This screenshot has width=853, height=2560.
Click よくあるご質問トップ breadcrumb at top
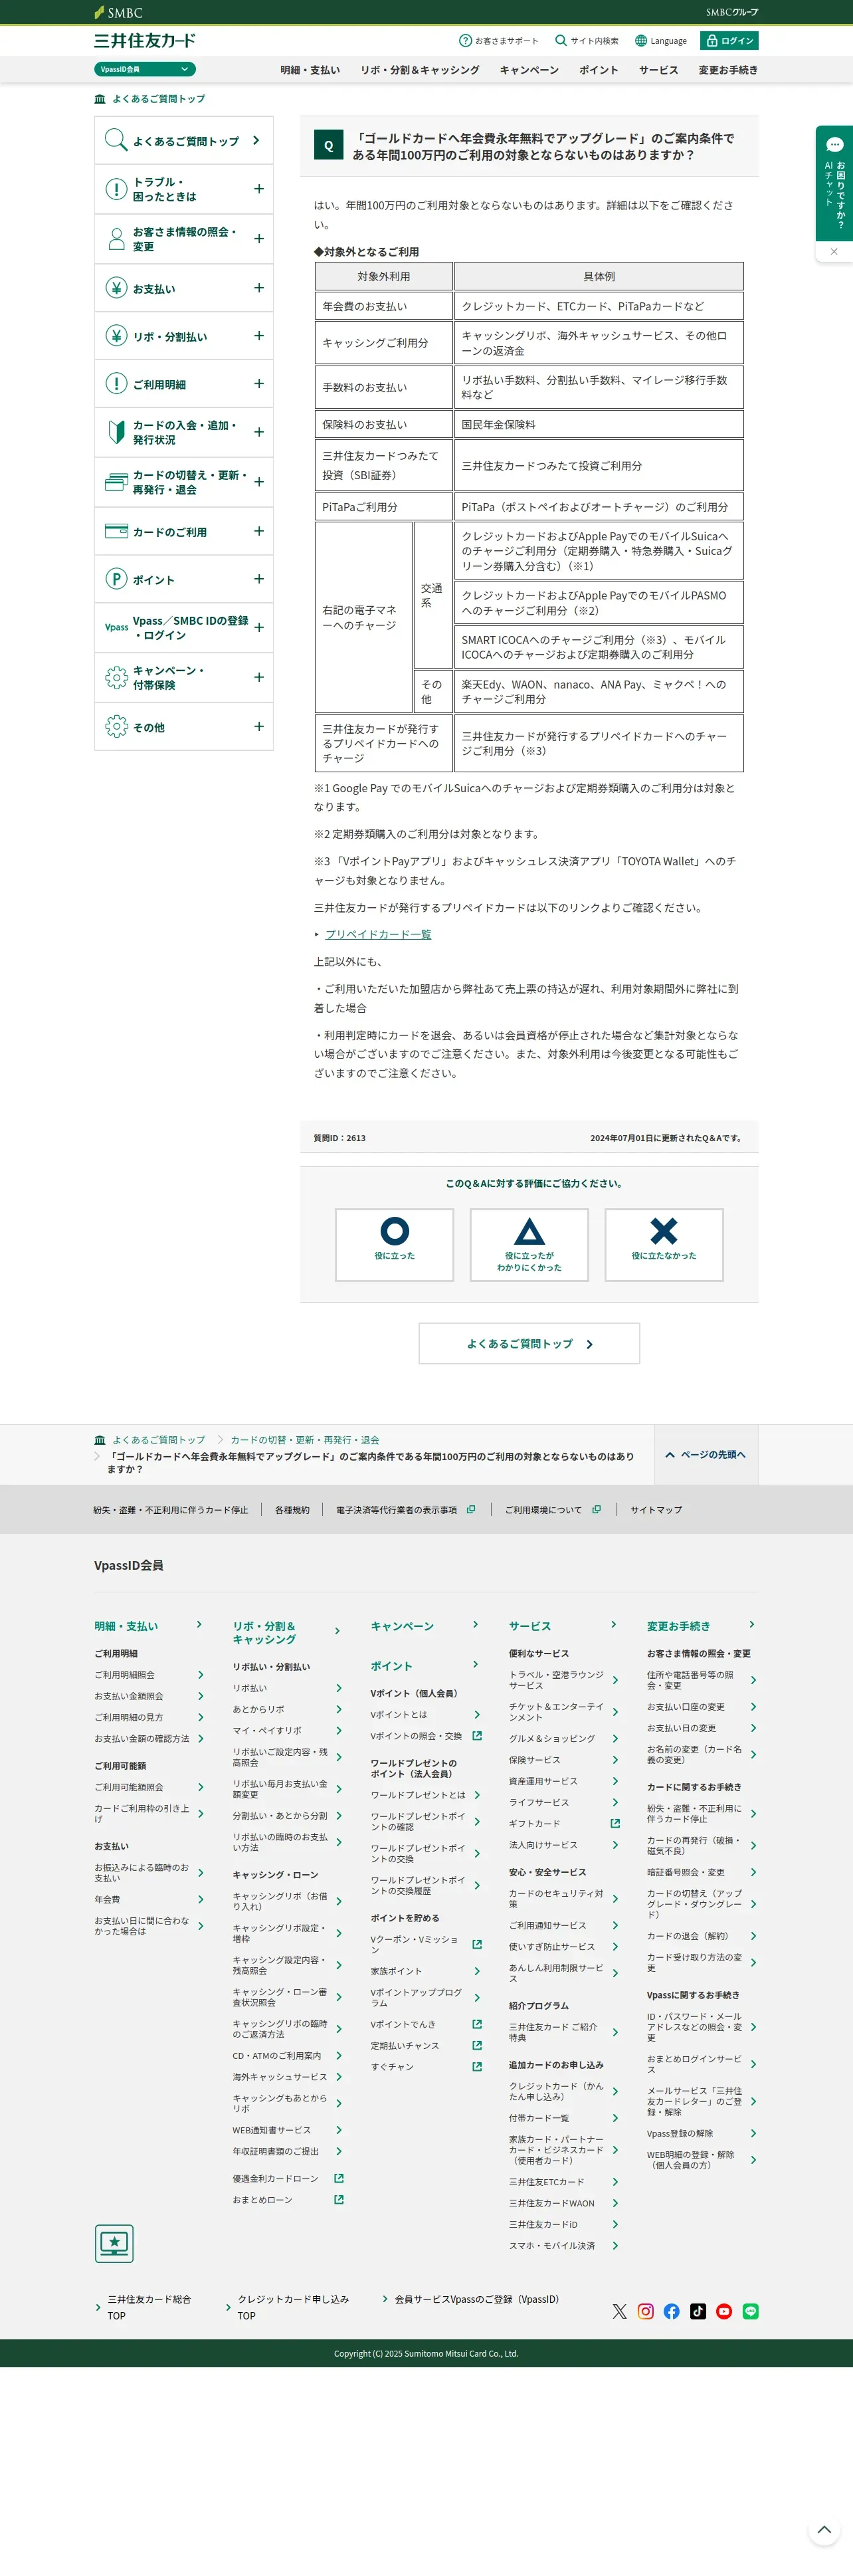click(x=159, y=100)
